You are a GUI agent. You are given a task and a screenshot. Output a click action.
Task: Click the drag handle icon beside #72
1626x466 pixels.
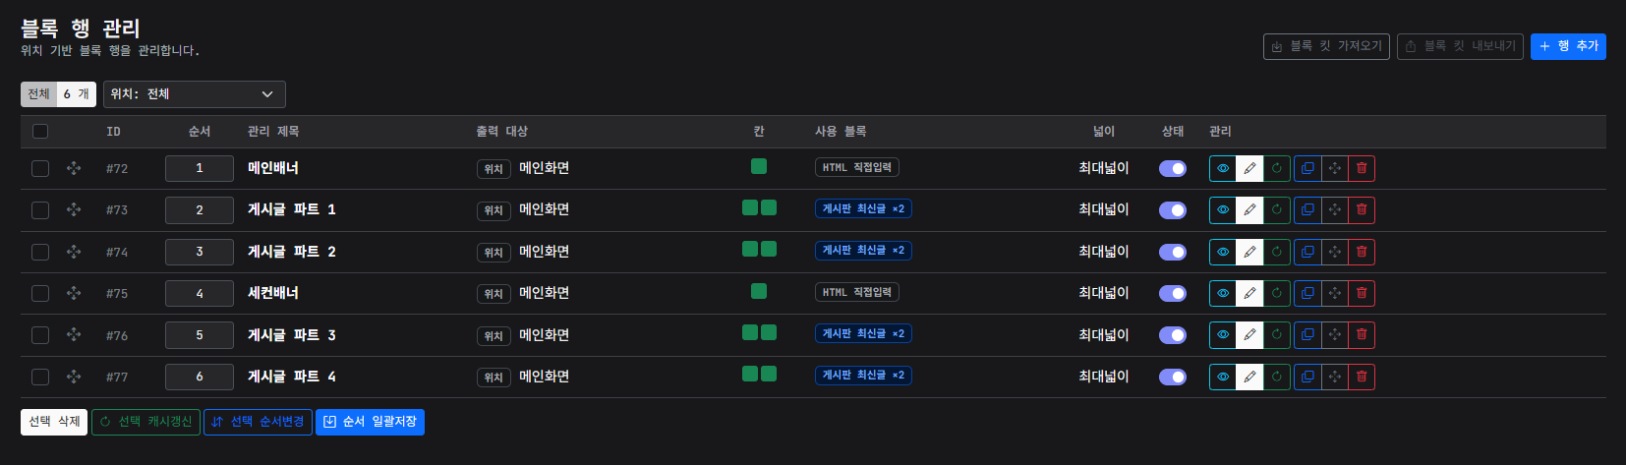pyautogui.click(x=74, y=168)
